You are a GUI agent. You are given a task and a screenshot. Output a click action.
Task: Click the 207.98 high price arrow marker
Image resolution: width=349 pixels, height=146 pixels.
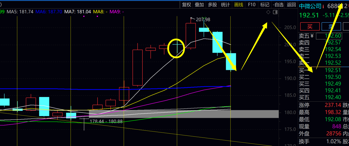pyautogui.click(x=191, y=18)
